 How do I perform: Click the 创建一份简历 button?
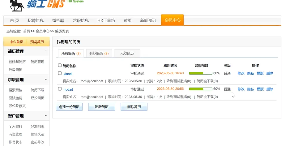[69, 107]
